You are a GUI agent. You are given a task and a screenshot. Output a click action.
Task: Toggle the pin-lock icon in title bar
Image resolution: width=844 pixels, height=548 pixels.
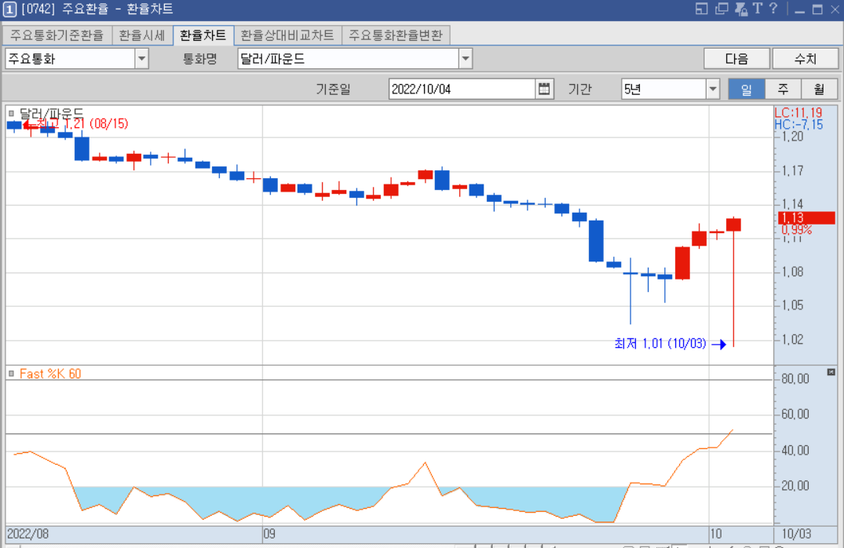click(741, 9)
